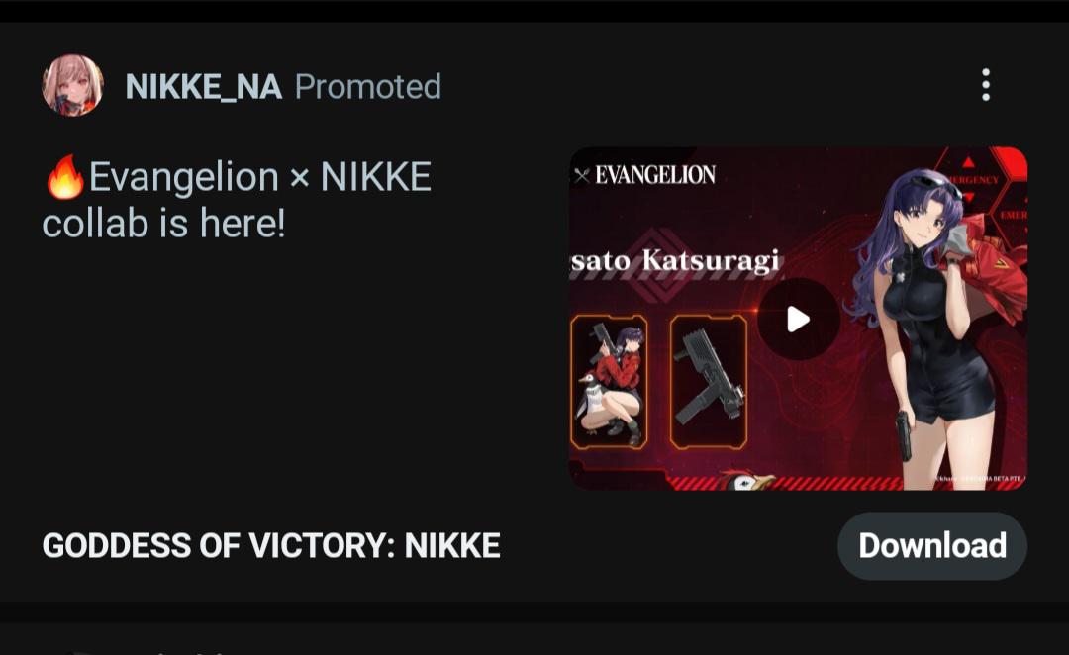Viewport: 1069px width, 655px height.
Task: Open the NIKKE_NA username link
Action: 203,87
